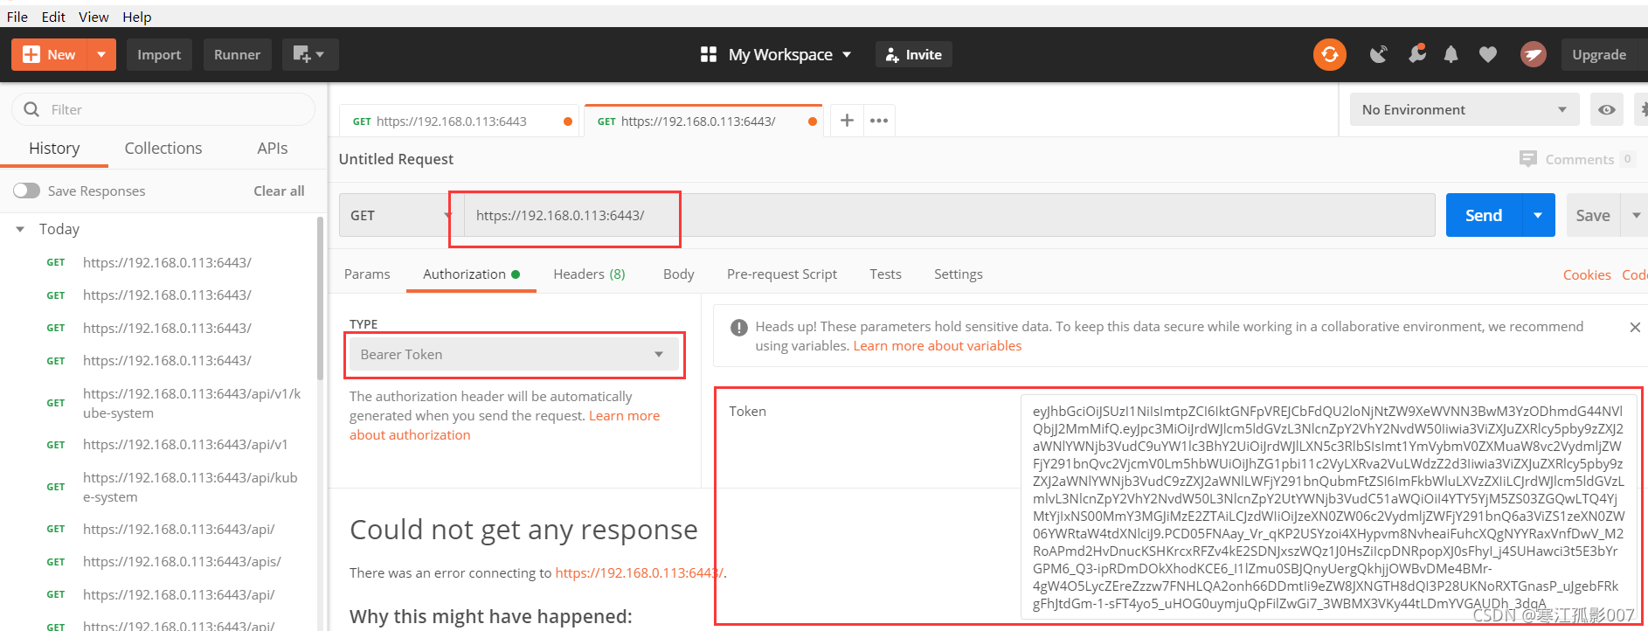Open the Authorization tab

coord(471,274)
